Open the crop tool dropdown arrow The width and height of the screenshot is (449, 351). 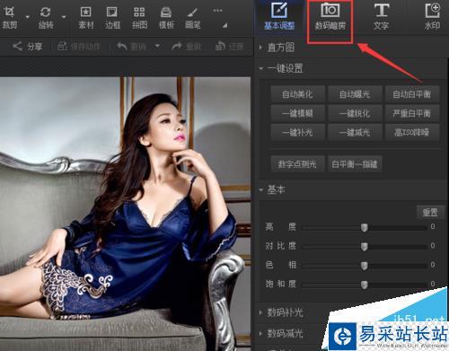pos(27,17)
